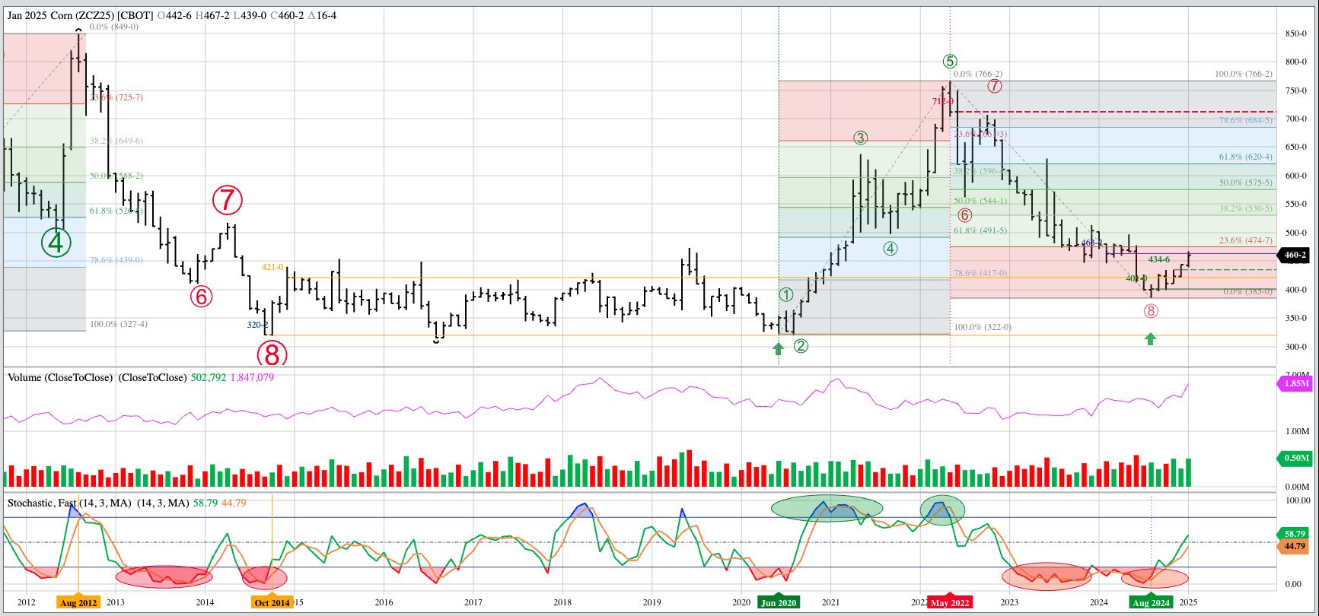The image size is (1319, 616).
Task: Click the green circled 3 wave marker
Action: click(860, 138)
